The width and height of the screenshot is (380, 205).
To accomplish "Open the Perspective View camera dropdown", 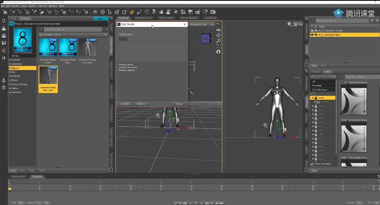I will pyautogui.click(x=201, y=24).
